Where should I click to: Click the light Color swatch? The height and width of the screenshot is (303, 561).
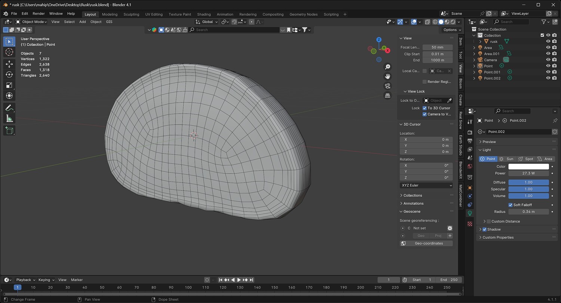pos(528,166)
